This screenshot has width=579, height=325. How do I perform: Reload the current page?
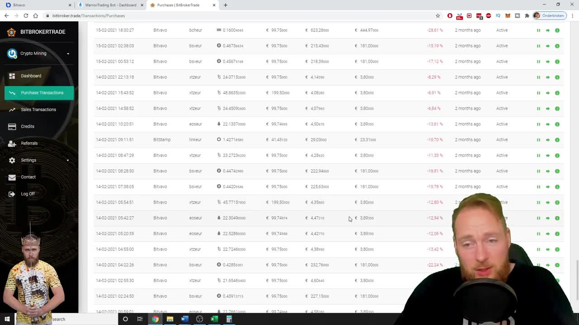tap(26, 15)
